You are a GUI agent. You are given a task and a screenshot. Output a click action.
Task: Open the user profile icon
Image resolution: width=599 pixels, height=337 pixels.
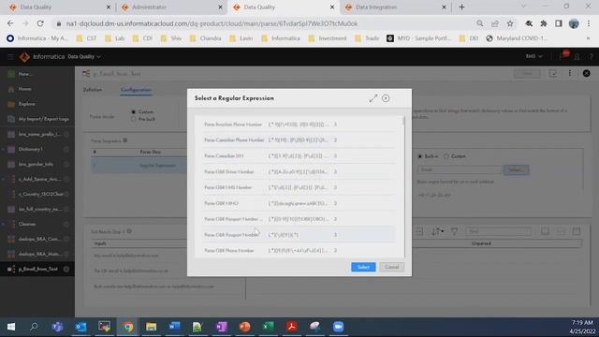coord(577,57)
